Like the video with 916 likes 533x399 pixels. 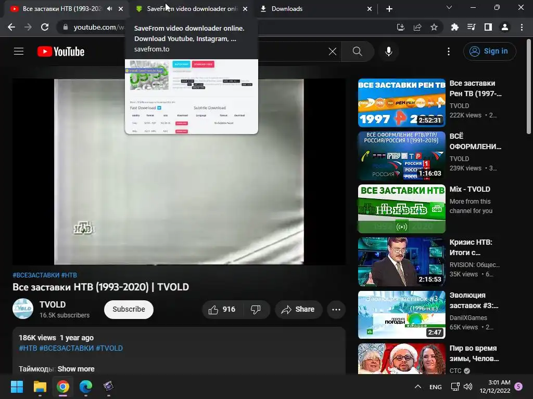click(x=222, y=310)
